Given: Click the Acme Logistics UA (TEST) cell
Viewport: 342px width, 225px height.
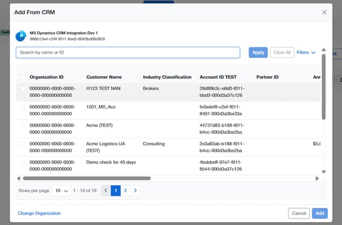Looking at the screenshot, I should 105,147.
